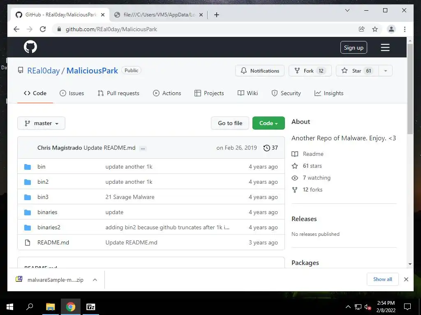Open the Projects tab

(209, 93)
